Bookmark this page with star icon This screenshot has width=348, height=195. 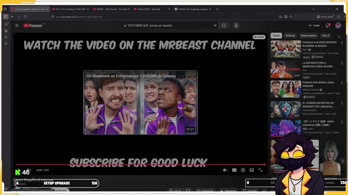click(x=291, y=17)
